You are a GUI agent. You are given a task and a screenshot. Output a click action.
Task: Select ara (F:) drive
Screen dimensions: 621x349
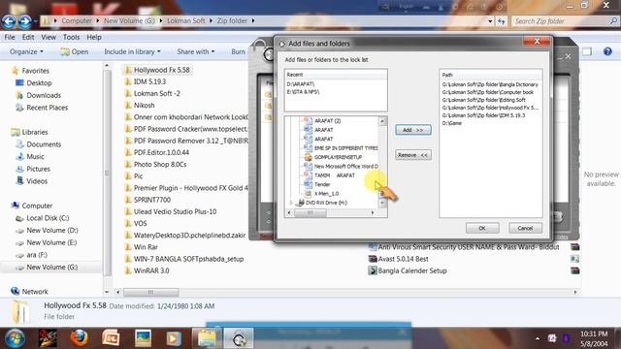click(37, 255)
